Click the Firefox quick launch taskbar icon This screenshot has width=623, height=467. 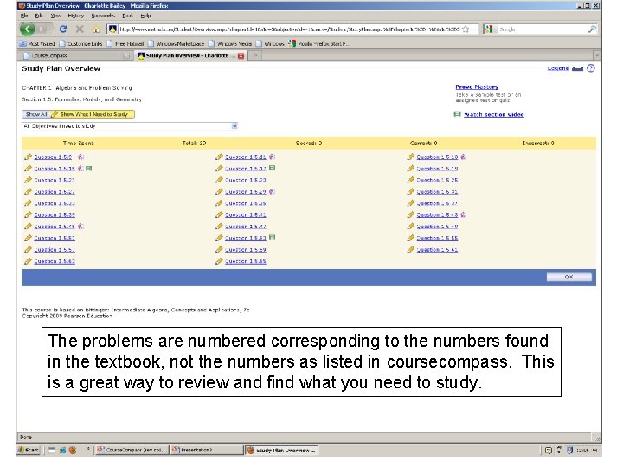pos(73,450)
